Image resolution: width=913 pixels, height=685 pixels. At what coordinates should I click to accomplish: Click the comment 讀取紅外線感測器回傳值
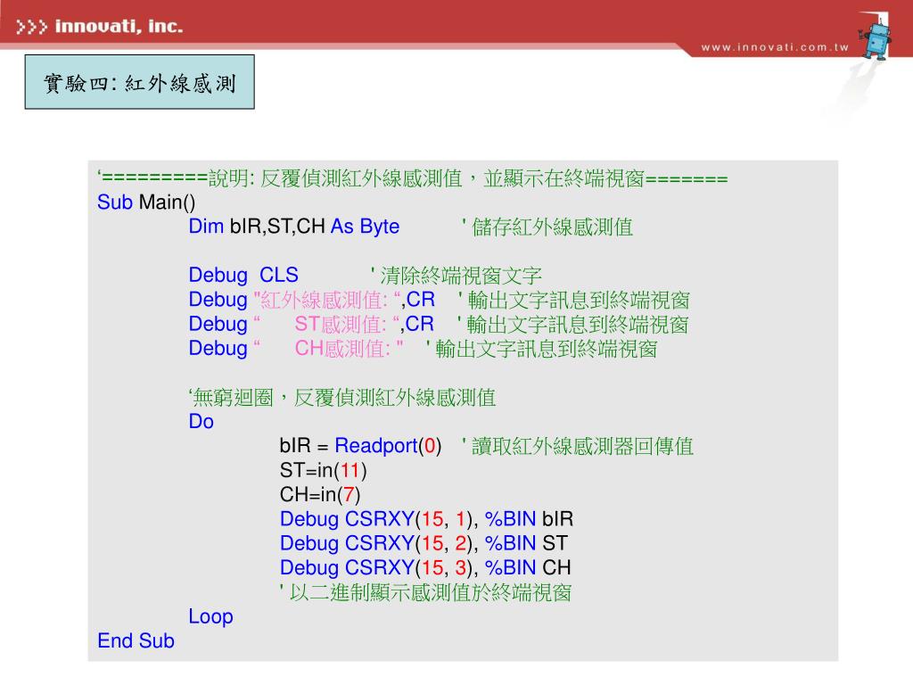578,446
